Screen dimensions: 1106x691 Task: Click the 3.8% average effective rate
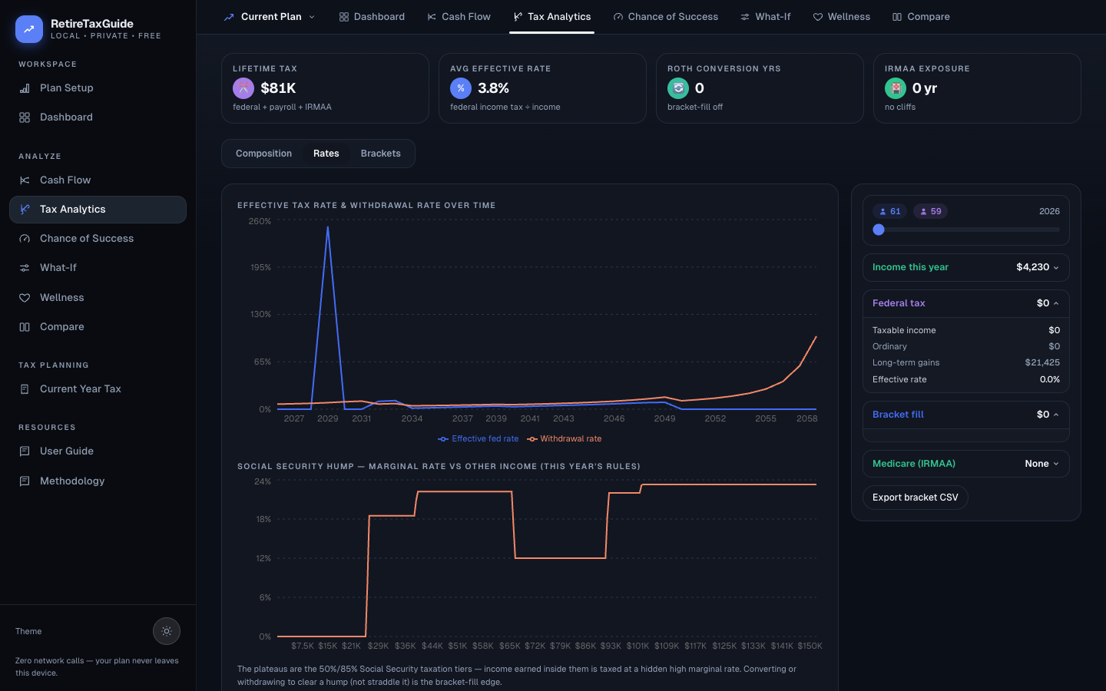point(493,88)
